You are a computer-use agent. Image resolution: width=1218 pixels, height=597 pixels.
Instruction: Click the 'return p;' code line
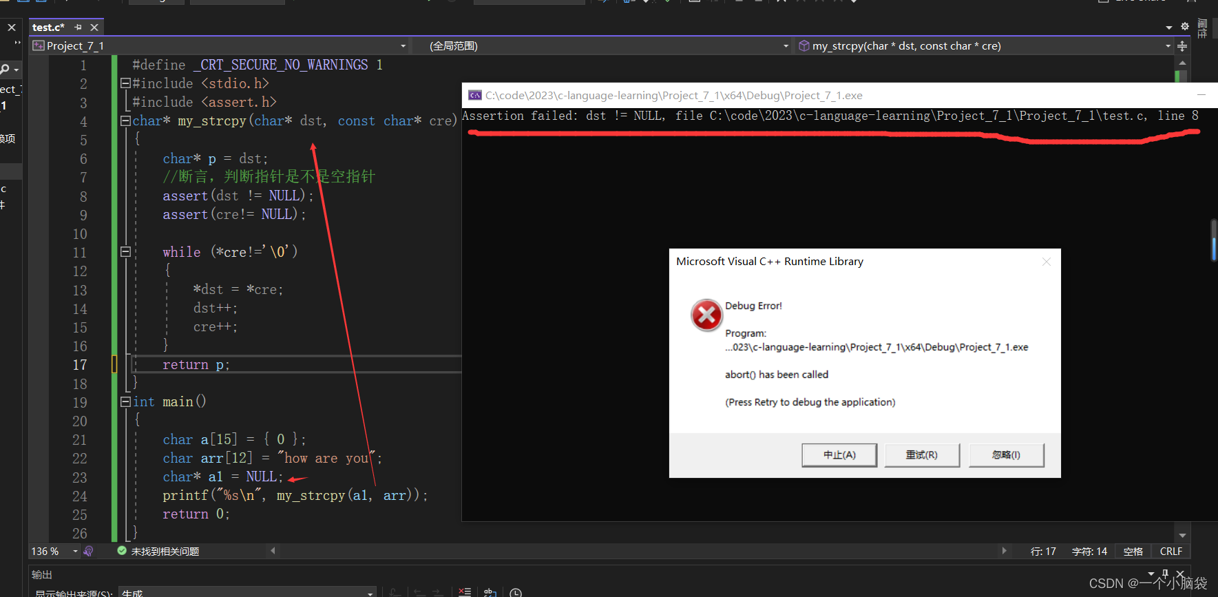click(196, 365)
